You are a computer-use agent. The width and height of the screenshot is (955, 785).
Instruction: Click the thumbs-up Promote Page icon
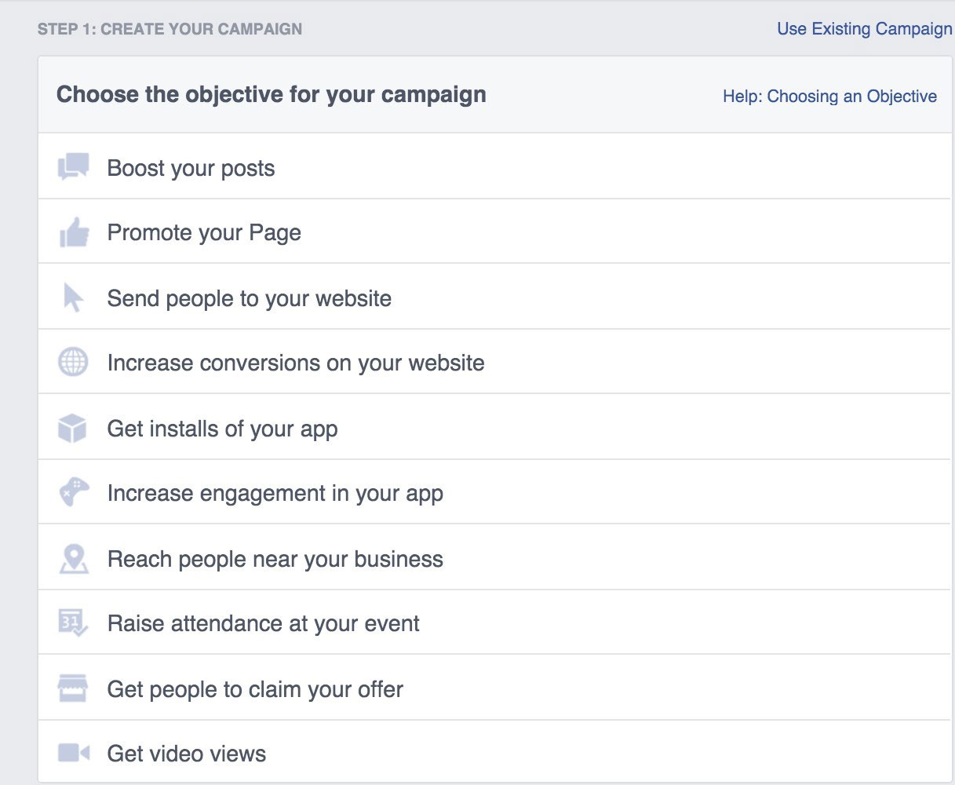click(x=74, y=233)
